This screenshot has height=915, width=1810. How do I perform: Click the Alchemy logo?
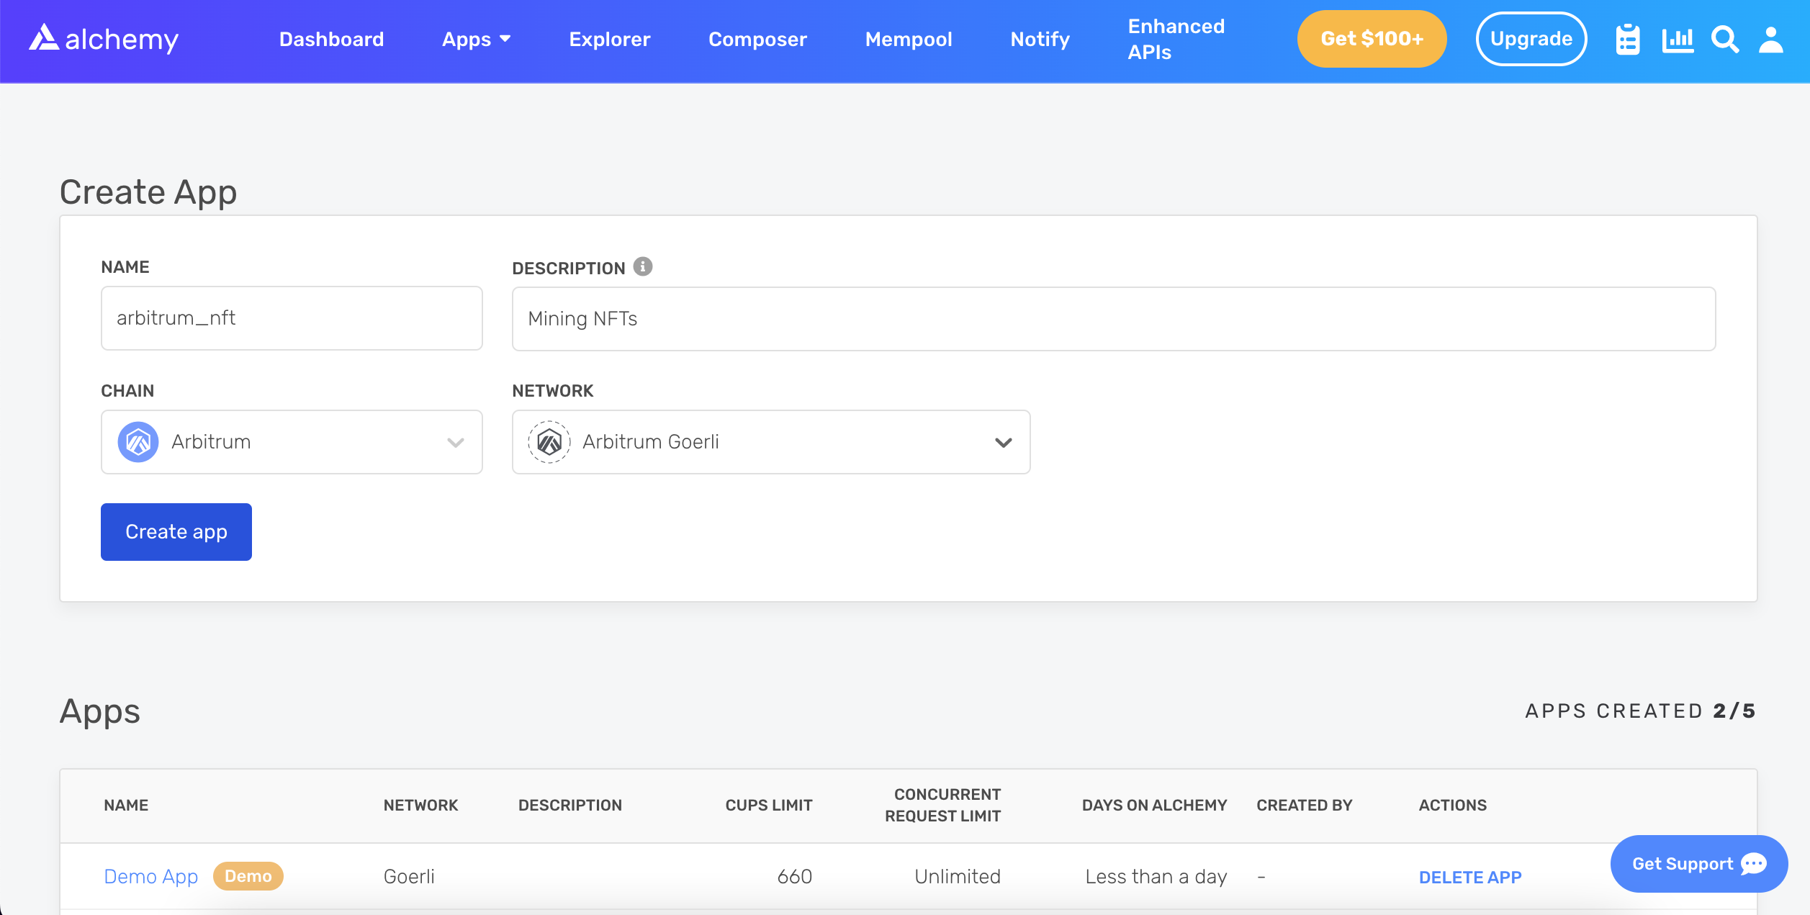tap(104, 39)
